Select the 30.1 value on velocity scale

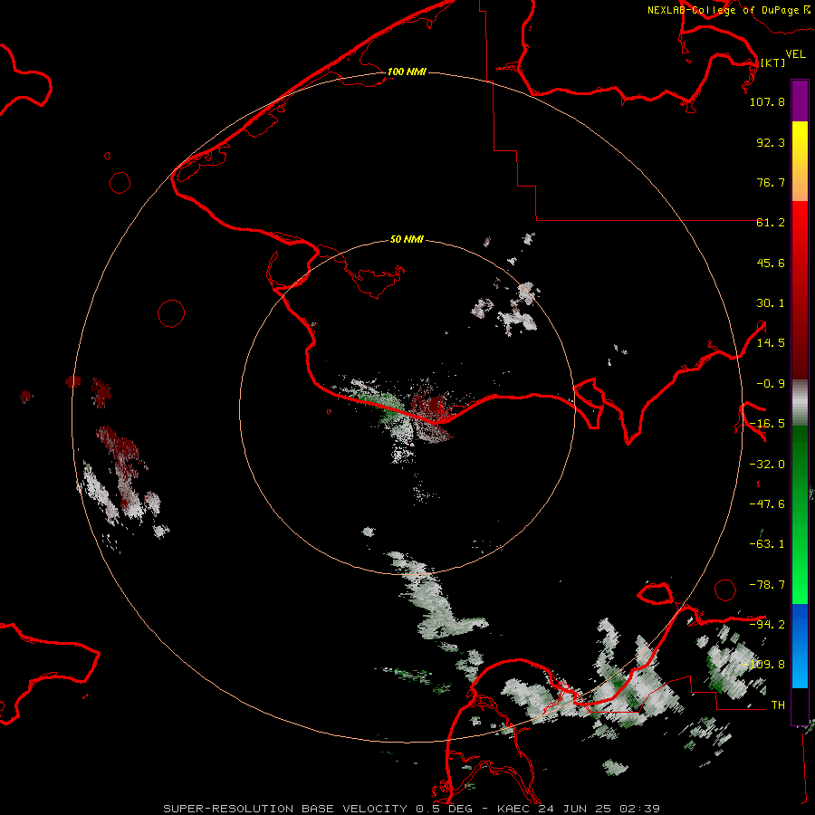click(771, 303)
